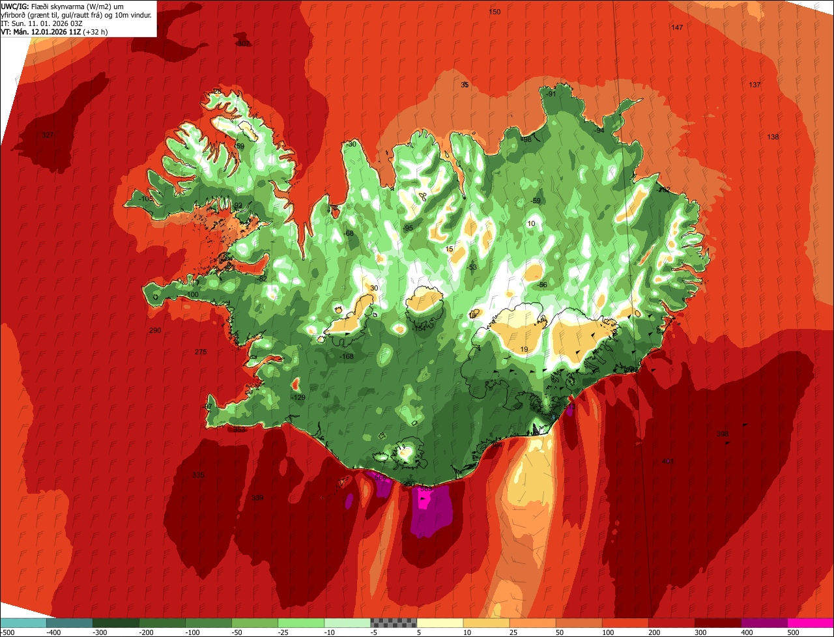Click the '-200' legend scale label
The width and height of the screenshot is (834, 637).
coord(147,632)
